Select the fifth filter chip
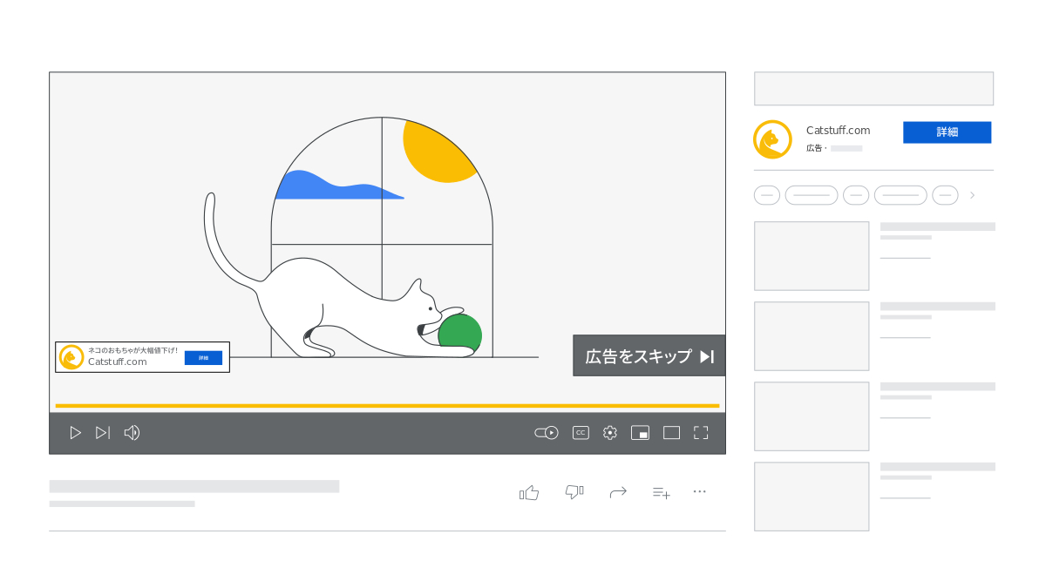The width and height of the screenshot is (1046, 588). [945, 195]
